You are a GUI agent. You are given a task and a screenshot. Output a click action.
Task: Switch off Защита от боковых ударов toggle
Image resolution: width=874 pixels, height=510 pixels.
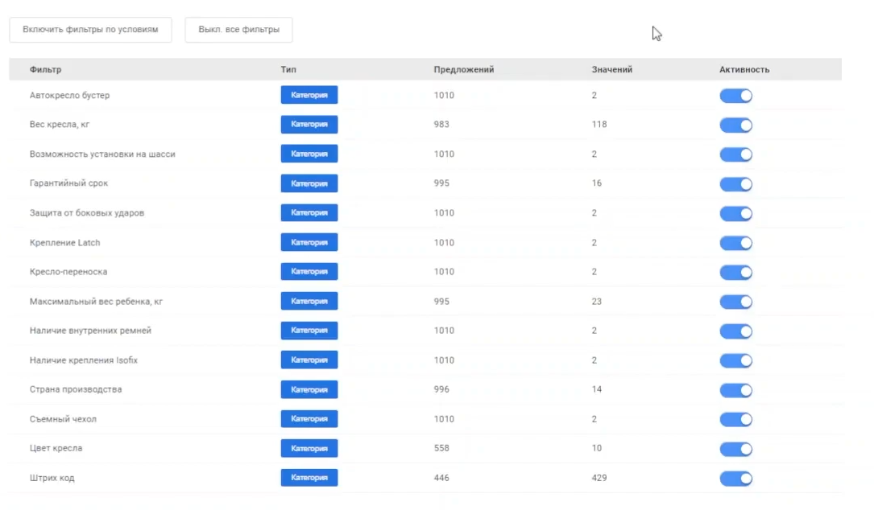click(735, 213)
